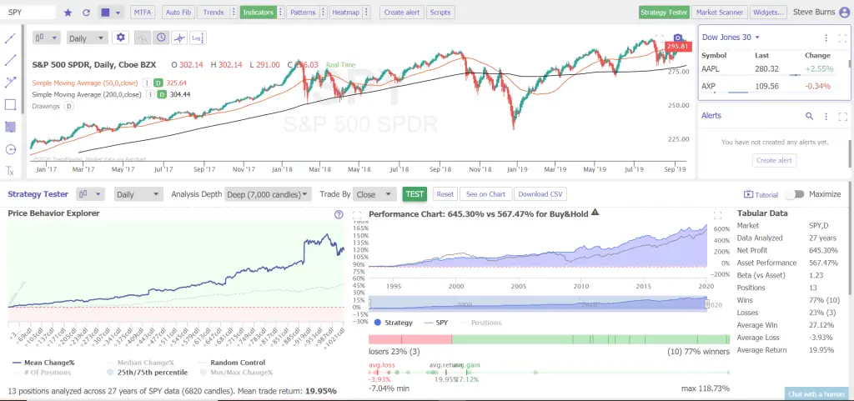Open Trends button options dots
This screenshot has height=401, width=854.
234,12
